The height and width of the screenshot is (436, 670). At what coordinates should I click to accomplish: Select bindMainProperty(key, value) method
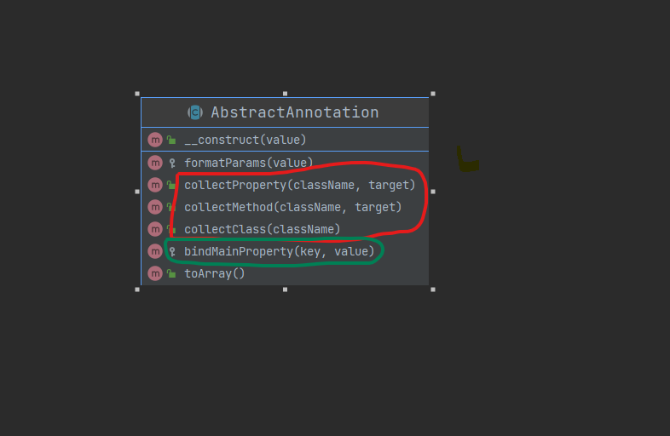coord(279,251)
